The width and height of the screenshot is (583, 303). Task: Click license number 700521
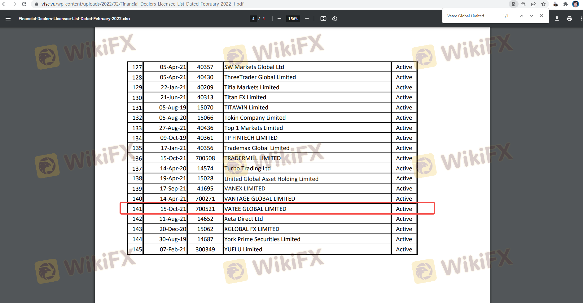tap(205, 209)
